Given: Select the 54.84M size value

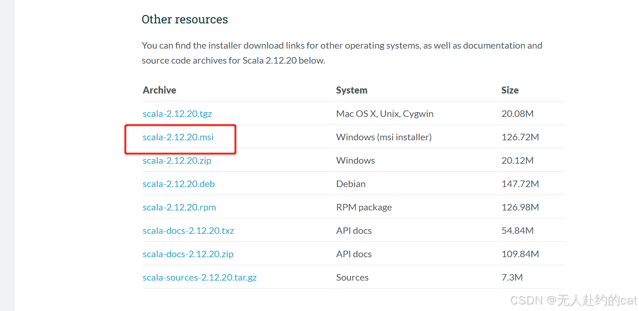Looking at the screenshot, I should 518,231.
